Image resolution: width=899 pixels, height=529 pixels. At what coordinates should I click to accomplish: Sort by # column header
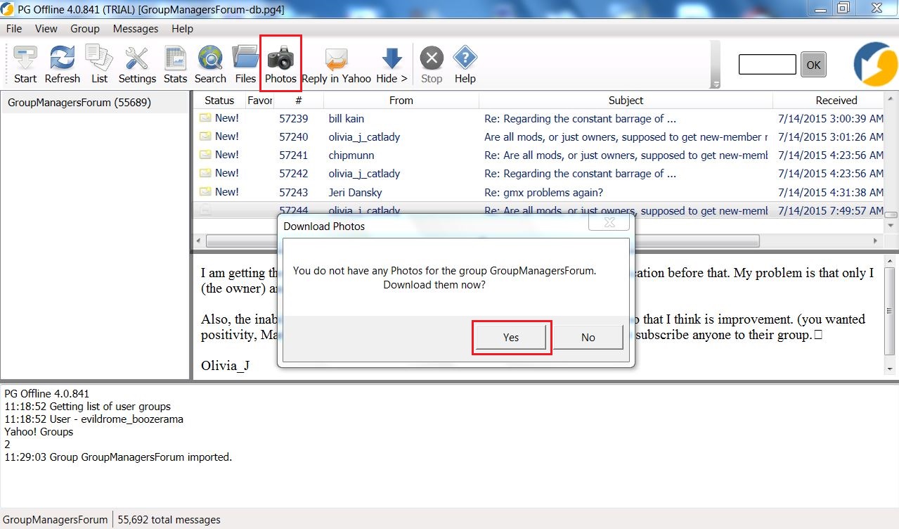299,101
